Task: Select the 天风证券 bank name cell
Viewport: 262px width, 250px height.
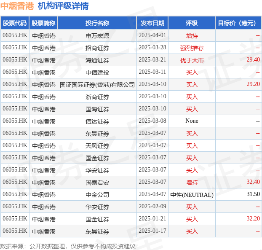Action: 97,145
